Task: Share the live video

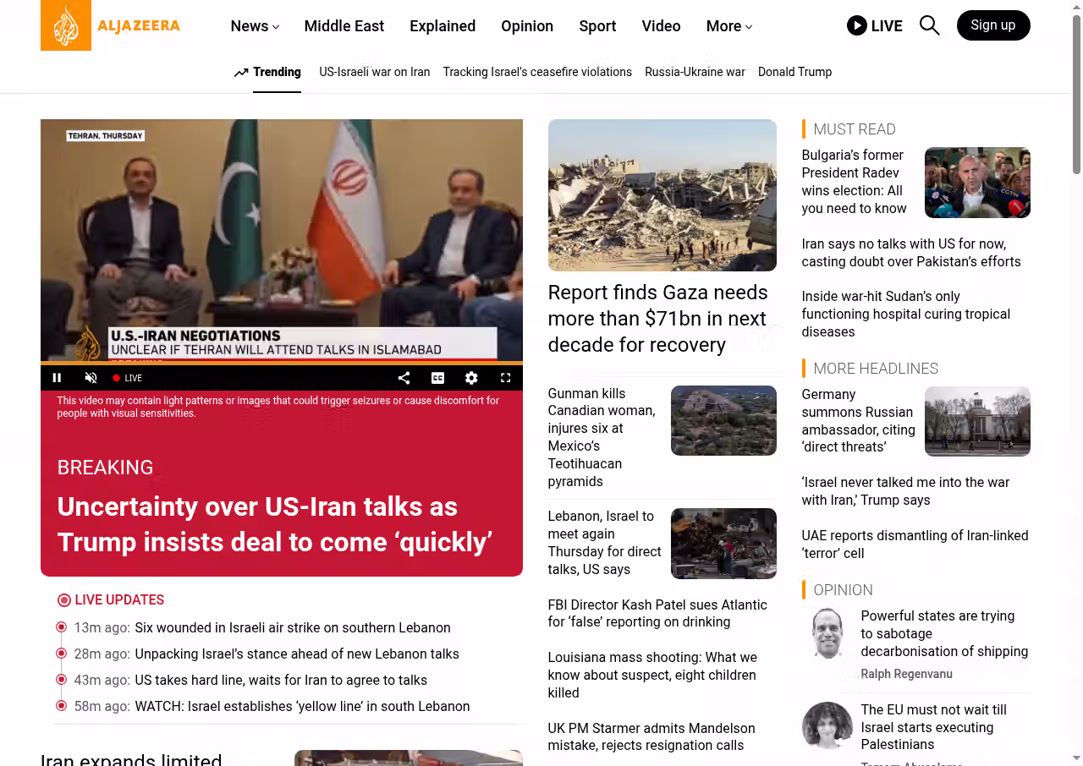Action: pyautogui.click(x=404, y=378)
